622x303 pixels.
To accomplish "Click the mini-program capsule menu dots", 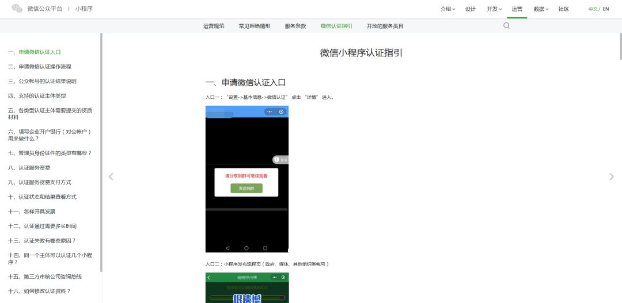I will pos(270,112).
